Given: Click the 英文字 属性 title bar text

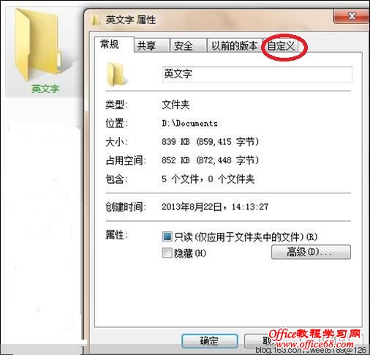Looking at the screenshot, I should [x=131, y=20].
